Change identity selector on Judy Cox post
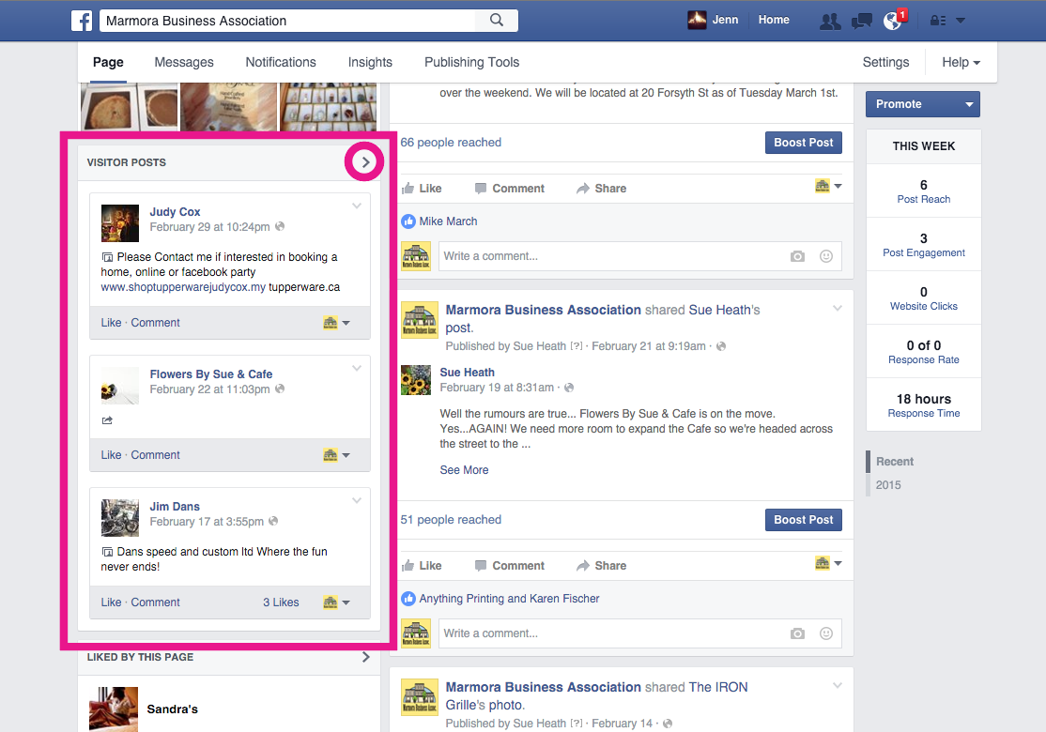1046x732 pixels. coord(336,323)
